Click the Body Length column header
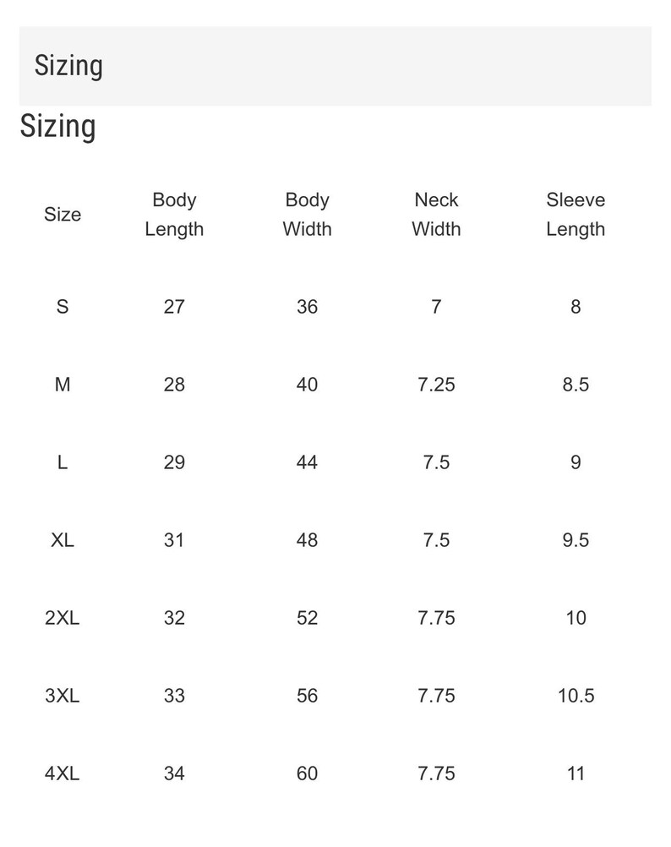Viewport: 671px width, 847px height. [174, 215]
